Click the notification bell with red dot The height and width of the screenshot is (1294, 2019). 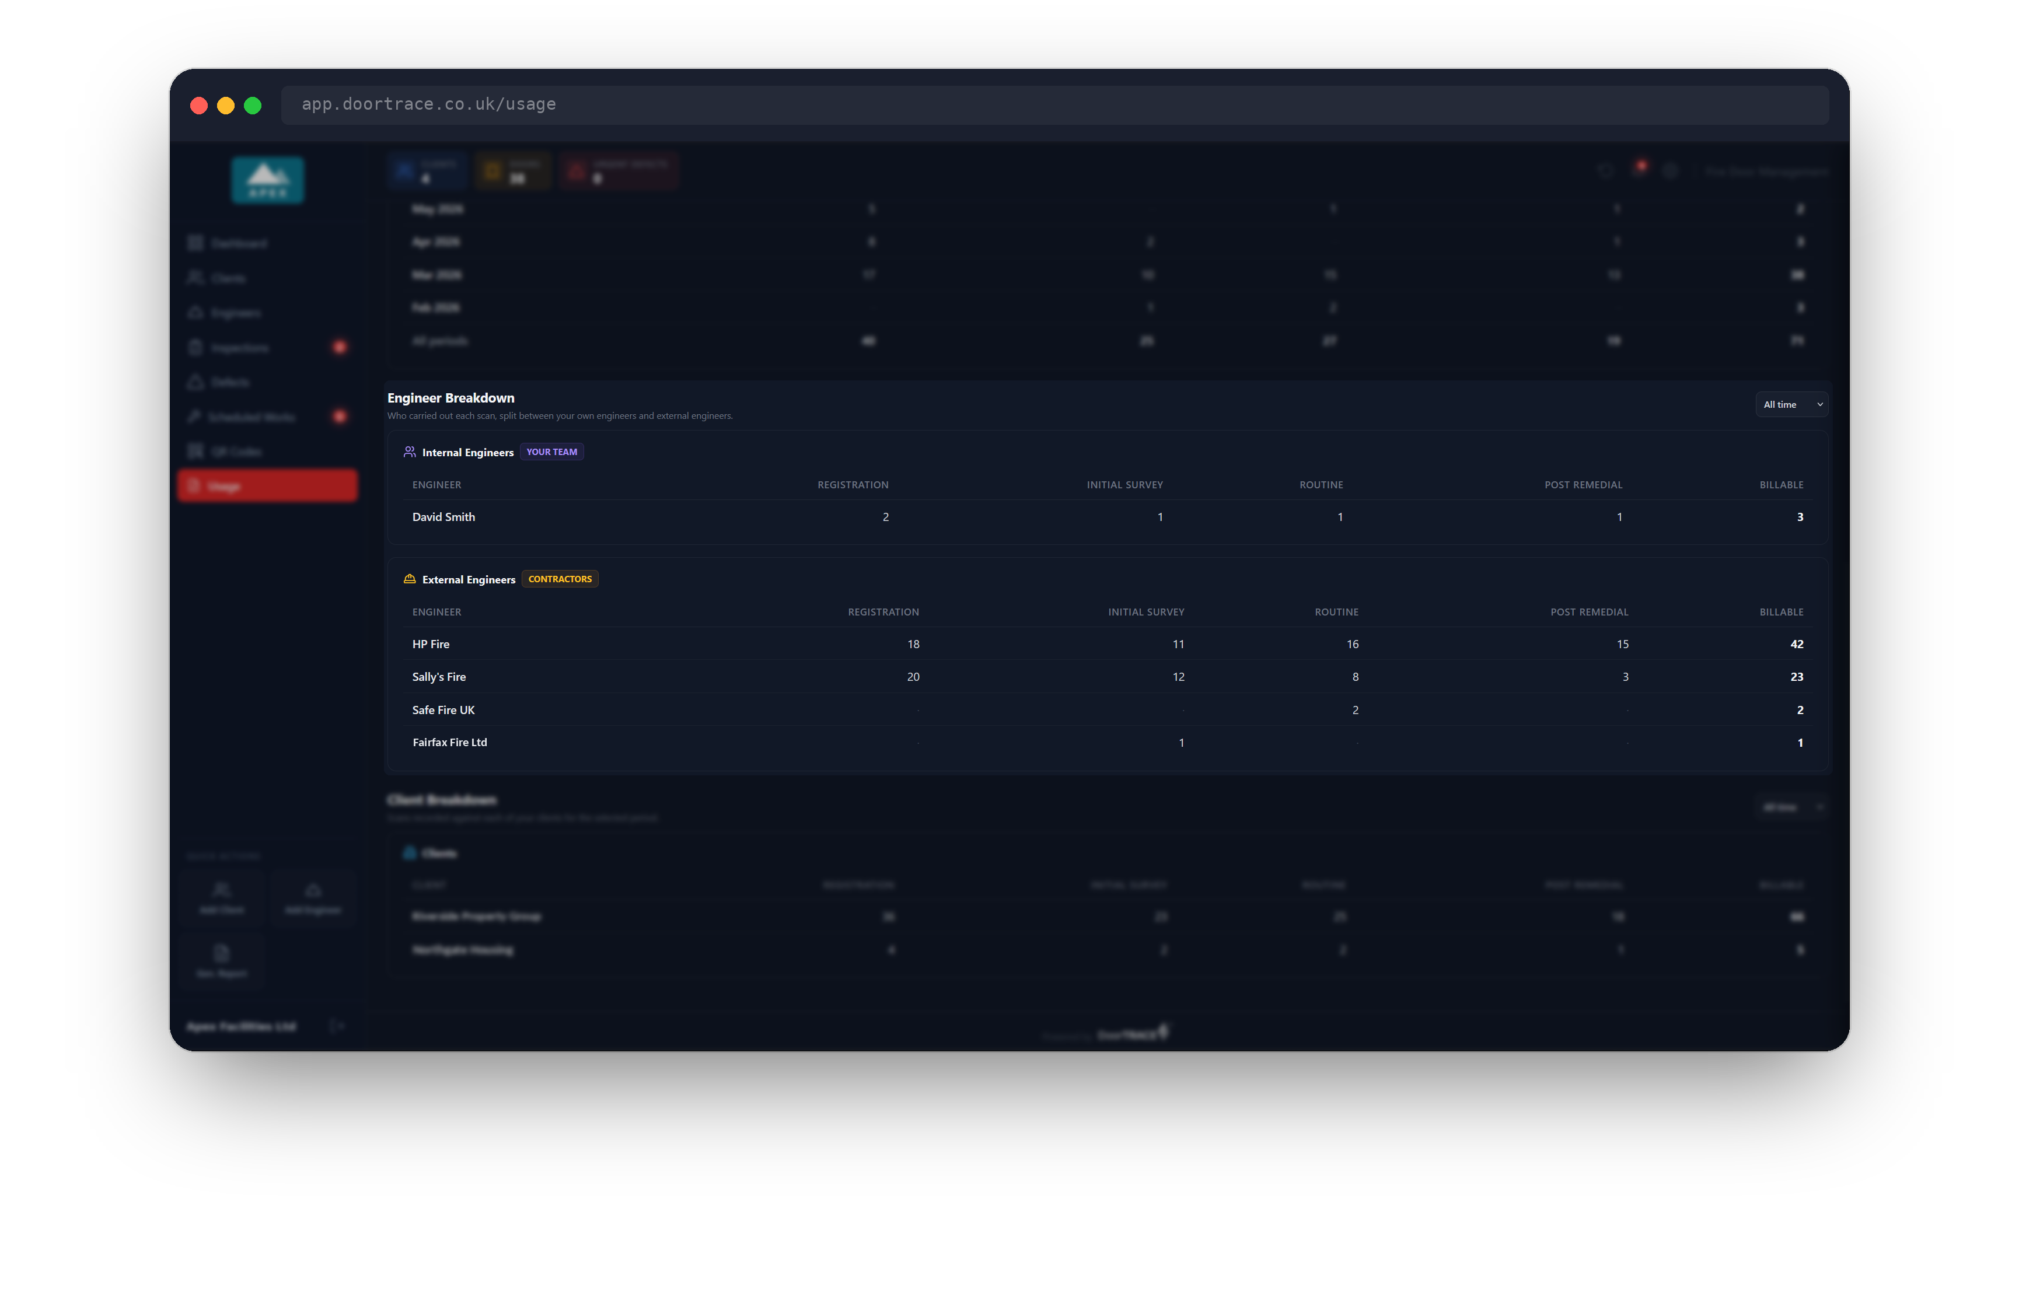click(x=1639, y=170)
